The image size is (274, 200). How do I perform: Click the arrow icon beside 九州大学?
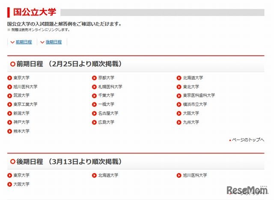point(179,122)
